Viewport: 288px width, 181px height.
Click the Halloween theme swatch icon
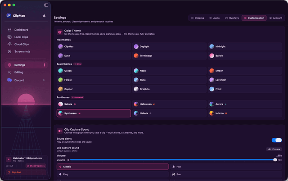tap(136, 104)
